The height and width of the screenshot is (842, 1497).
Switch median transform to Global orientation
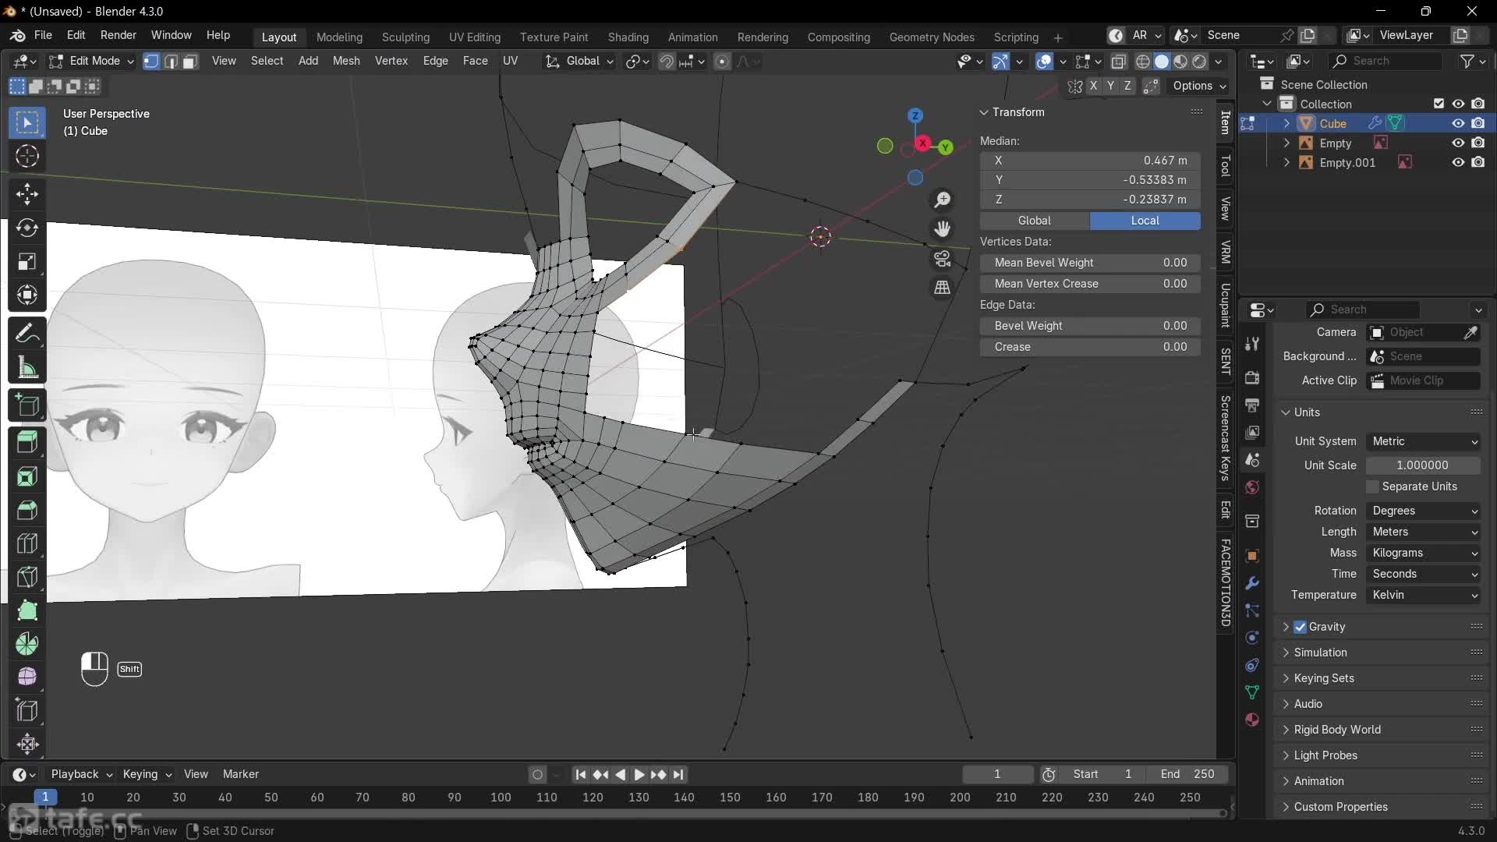click(x=1035, y=221)
